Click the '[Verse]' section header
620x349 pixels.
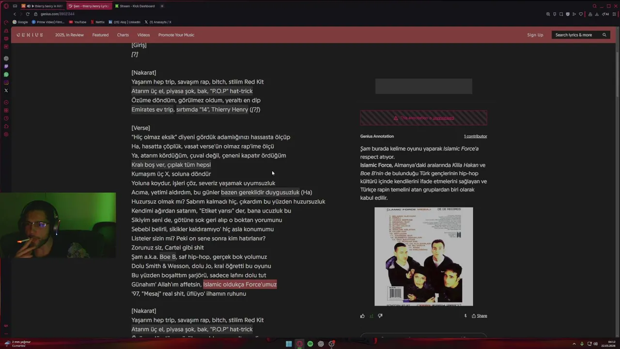coord(140,128)
